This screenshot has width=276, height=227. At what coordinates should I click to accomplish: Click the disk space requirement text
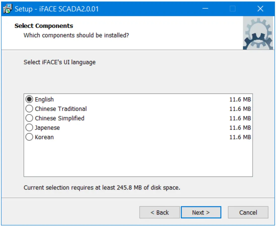click(102, 188)
